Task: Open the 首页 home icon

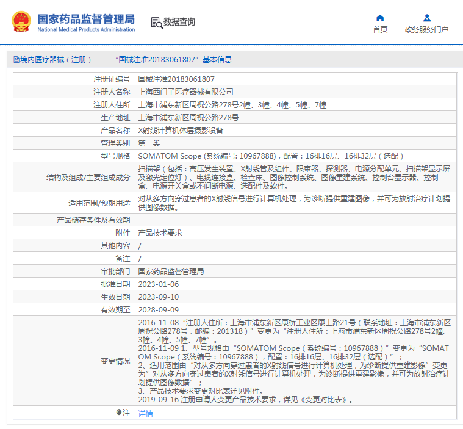Action: 380,18
